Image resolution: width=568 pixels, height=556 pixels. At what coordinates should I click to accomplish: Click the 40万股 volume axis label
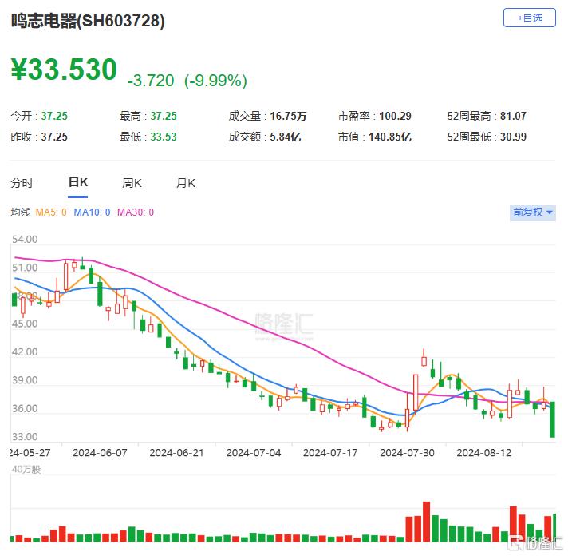[26, 469]
